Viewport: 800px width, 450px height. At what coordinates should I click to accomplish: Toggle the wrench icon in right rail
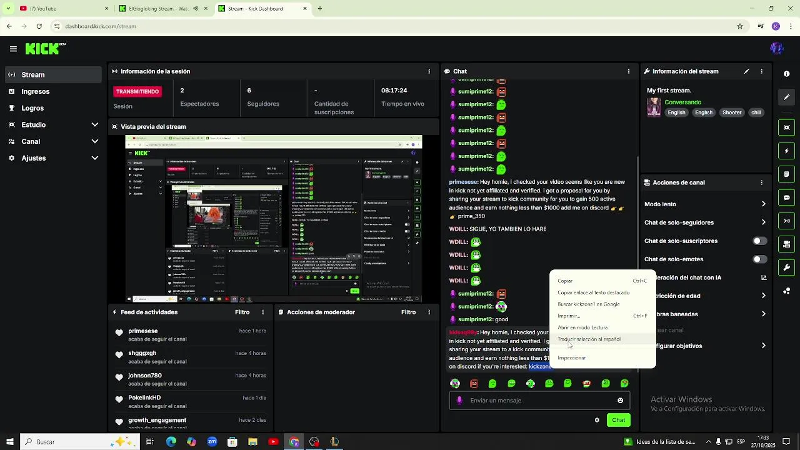click(x=786, y=267)
